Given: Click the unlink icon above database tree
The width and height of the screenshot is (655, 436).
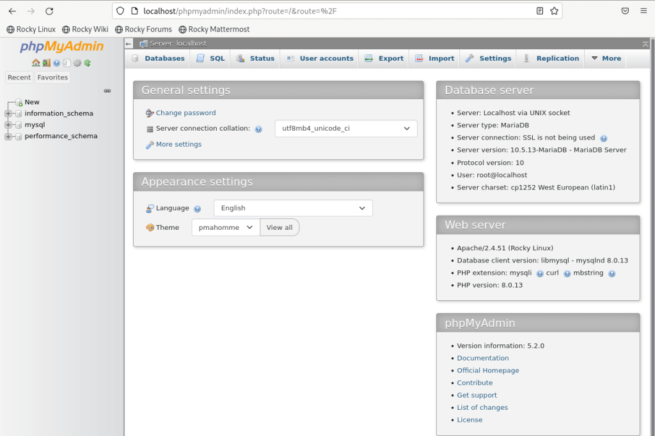Looking at the screenshot, I should pos(107,91).
